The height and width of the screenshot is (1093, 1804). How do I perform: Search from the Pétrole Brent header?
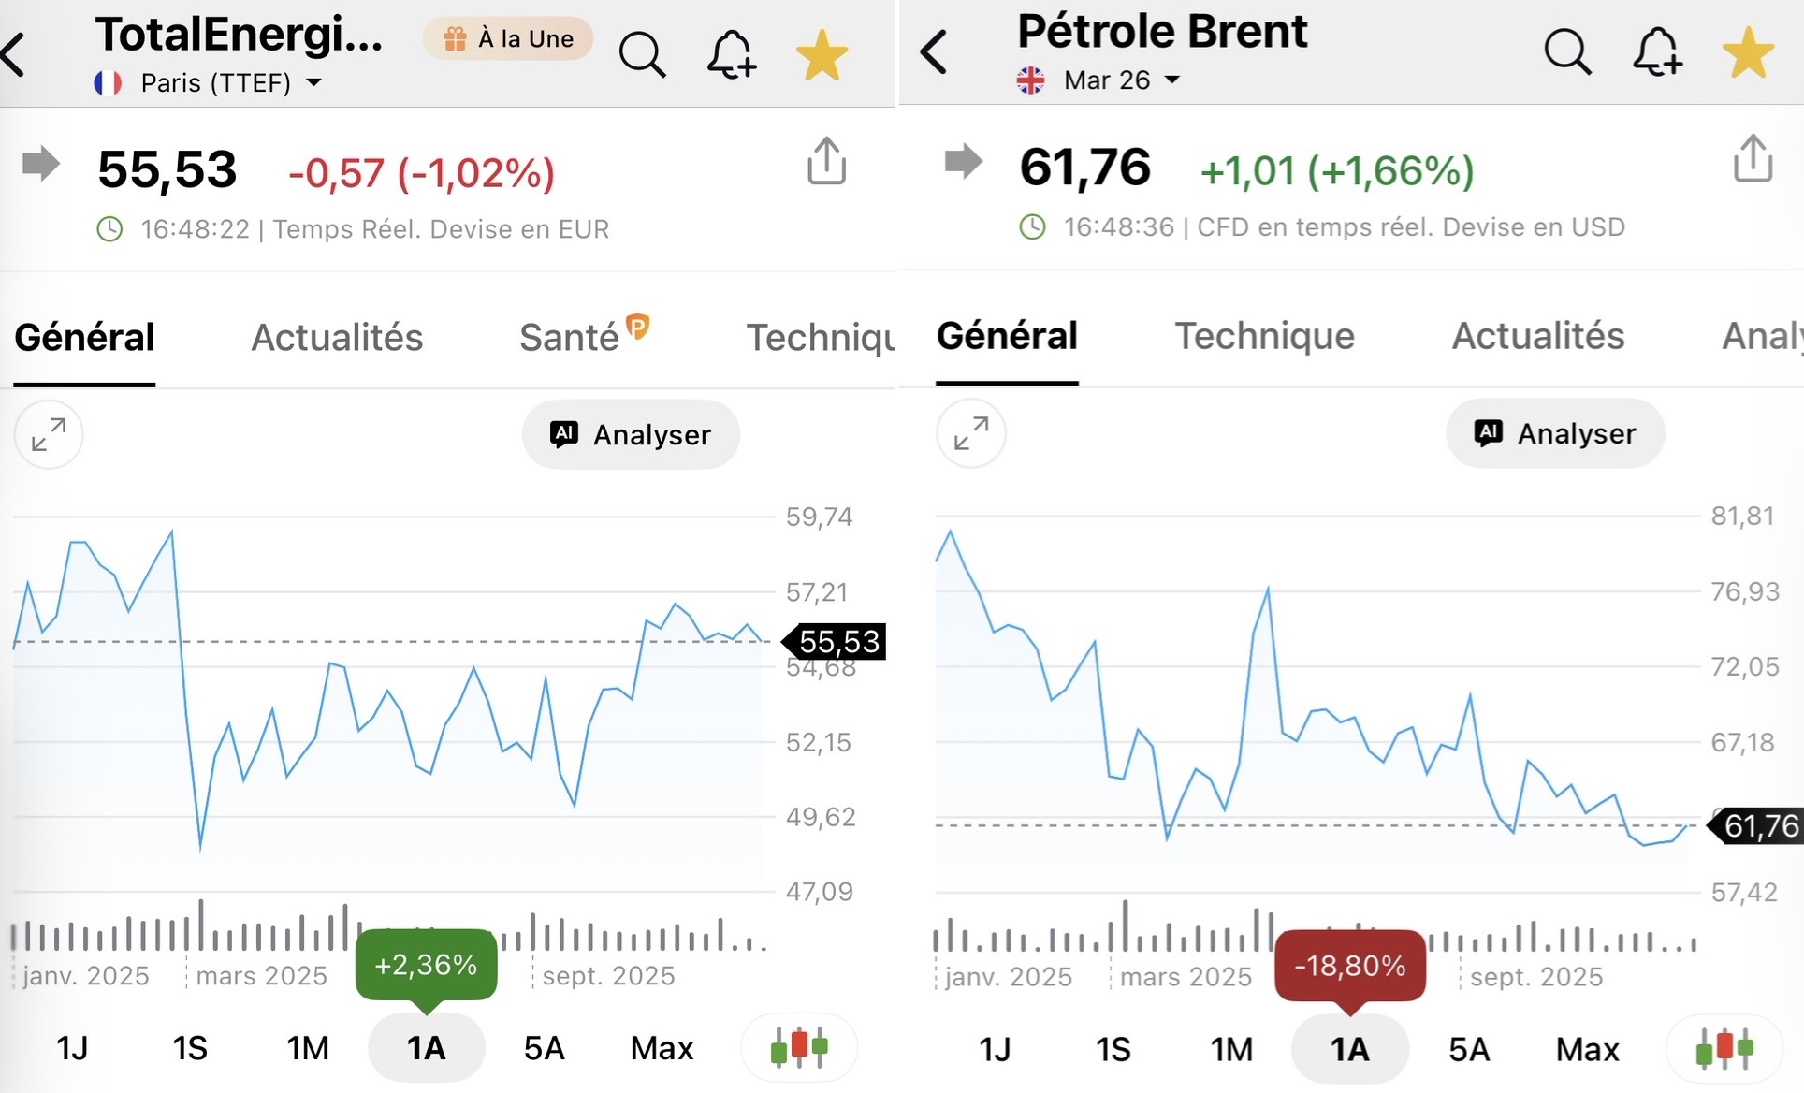point(1566,52)
